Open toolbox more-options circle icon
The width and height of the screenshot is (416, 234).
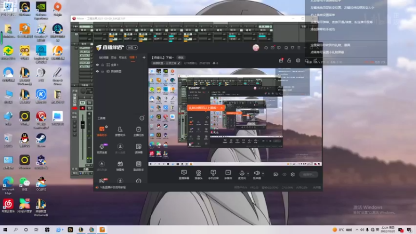[x=142, y=118]
